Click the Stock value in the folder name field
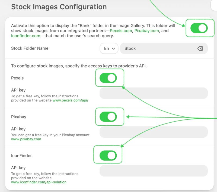Viewport: 217px width, 192px height. [x=130, y=48]
